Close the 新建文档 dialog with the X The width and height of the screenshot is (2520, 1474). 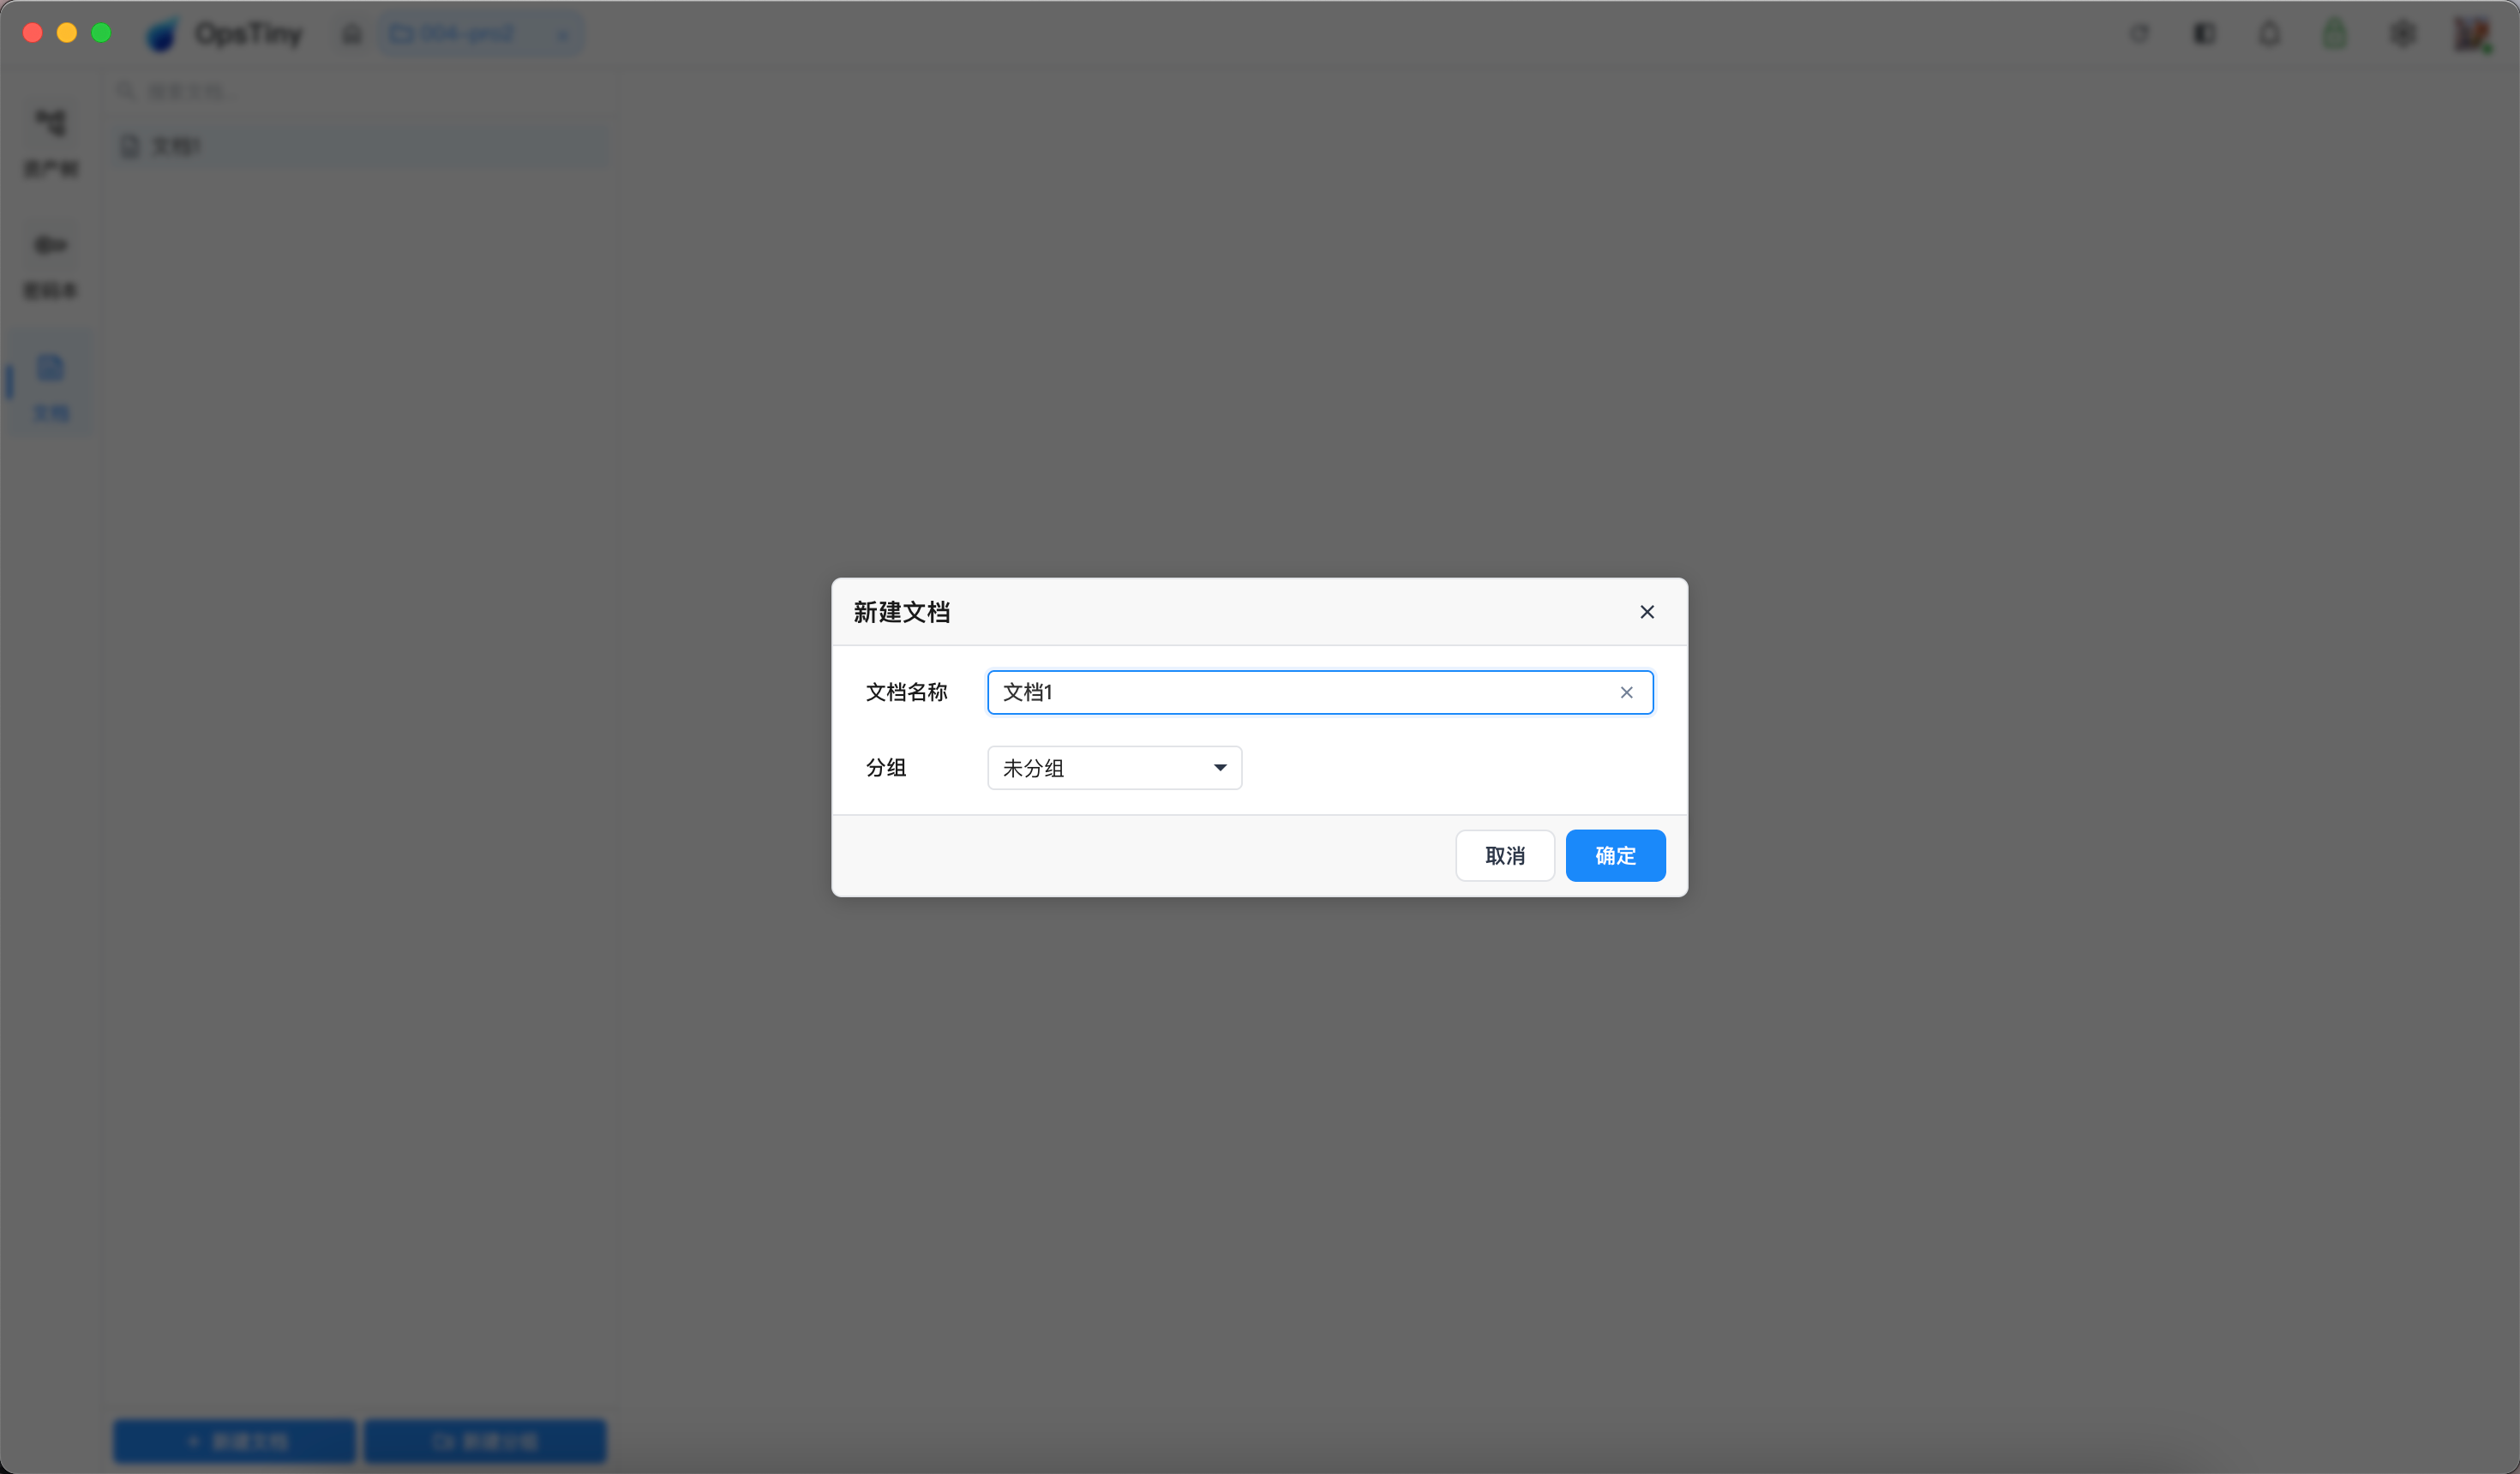[1647, 612]
